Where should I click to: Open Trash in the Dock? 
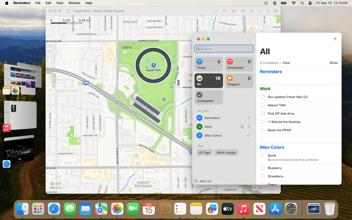coord(330,209)
